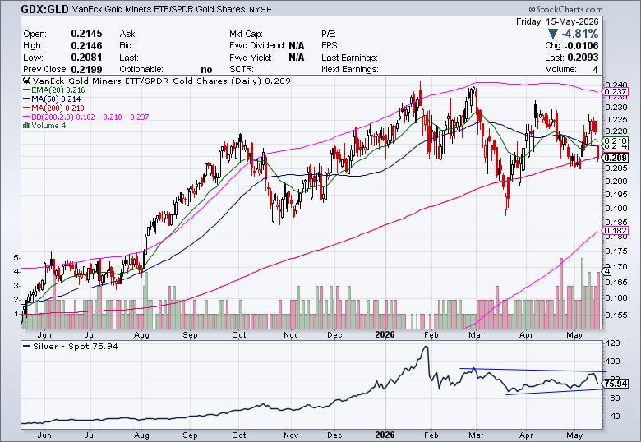This screenshot has height=442, width=641.
Task: Click the Mar label on main chart axis
Action: (476, 335)
